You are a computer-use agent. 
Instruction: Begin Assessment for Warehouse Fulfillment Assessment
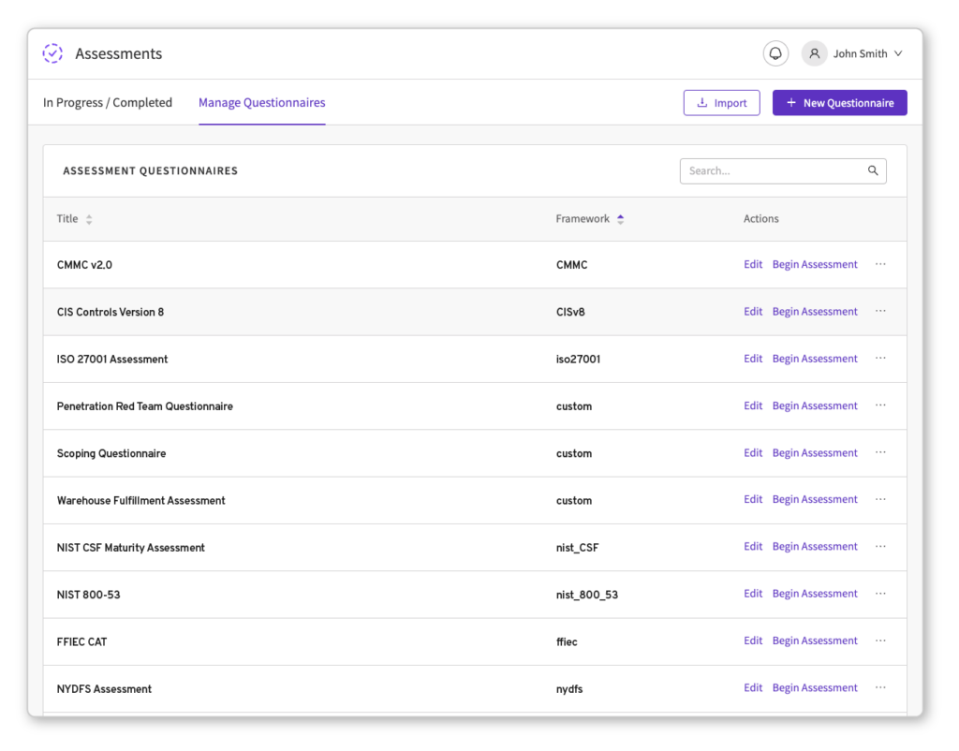(x=815, y=499)
